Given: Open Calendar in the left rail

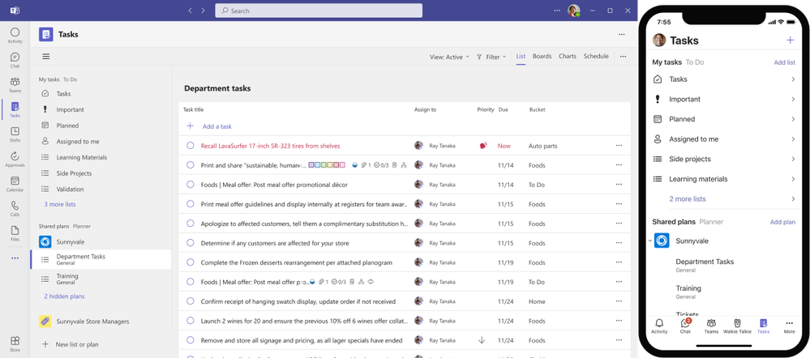Looking at the screenshot, I should pos(15,184).
